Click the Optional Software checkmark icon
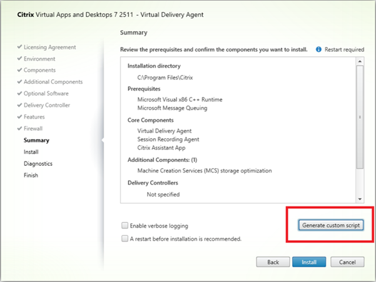The height and width of the screenshot is (282, 376). 19,94
